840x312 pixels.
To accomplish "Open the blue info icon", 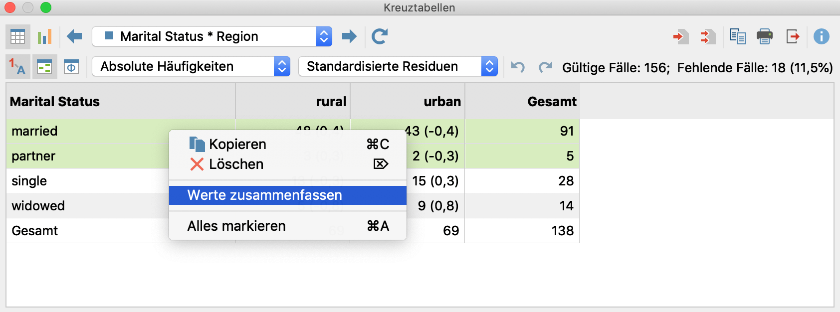I will 821,36.
